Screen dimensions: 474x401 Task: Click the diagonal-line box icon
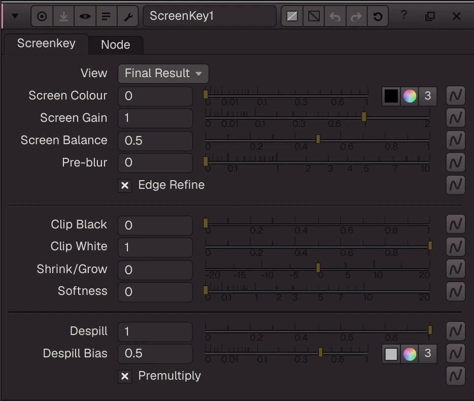(x=314, y=16)
